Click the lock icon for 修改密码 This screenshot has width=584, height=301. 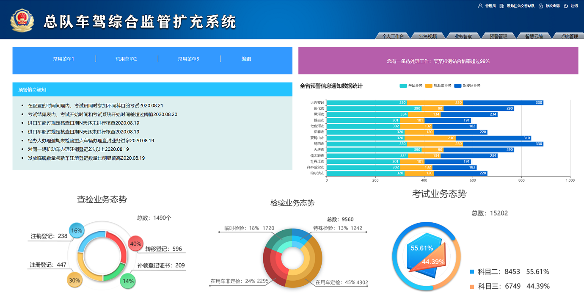coord(540,6)
